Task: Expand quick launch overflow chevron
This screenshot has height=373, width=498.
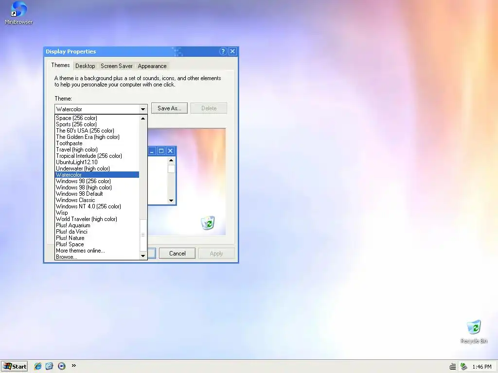Action: pyautogui.click(x=74, y=365)
